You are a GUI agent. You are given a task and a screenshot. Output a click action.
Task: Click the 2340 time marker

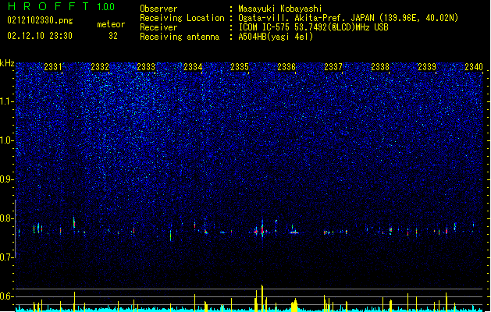474,66
